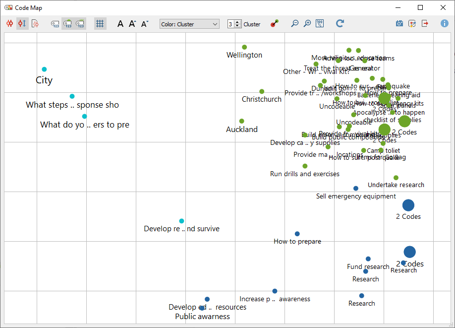Select the Wellington code label

[244, 55]
